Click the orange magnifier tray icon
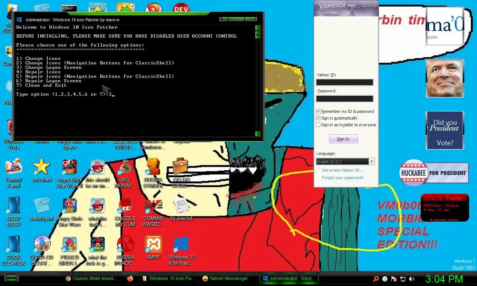477x286 pixels. 376,279
